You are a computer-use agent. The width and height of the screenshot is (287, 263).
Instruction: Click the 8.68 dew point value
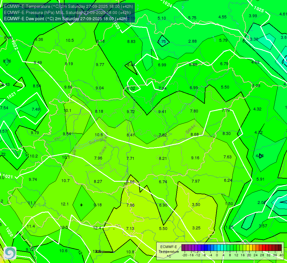tap(195, 134)
